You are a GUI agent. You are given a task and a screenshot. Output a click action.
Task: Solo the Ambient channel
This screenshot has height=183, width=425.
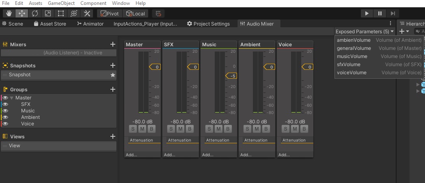pyautogui.click(x=247, y=129)
